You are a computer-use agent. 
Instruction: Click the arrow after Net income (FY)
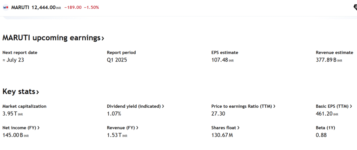(x=38, y=128)
